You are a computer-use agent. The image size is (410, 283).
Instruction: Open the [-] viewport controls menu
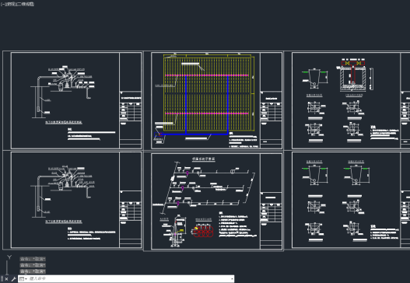[2, 4]
